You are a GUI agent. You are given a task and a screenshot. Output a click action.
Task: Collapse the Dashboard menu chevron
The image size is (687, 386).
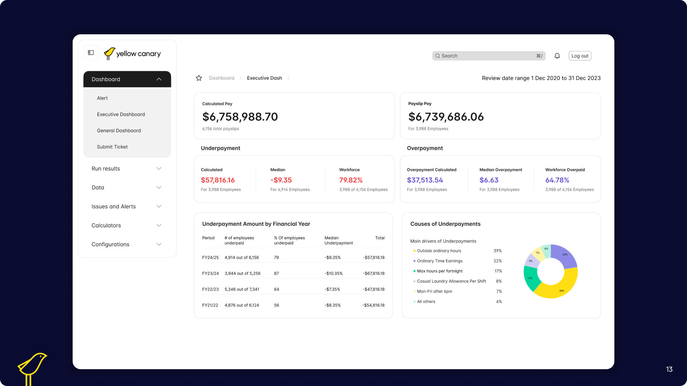coord(159,79)
